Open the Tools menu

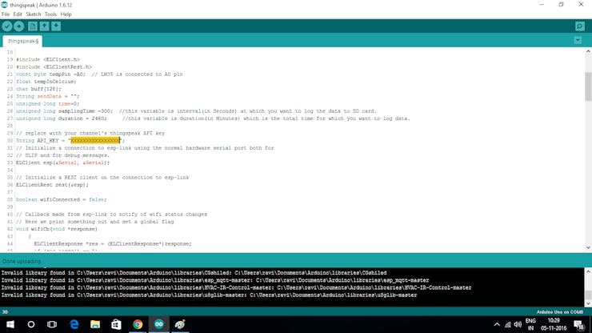coord(50,14)
